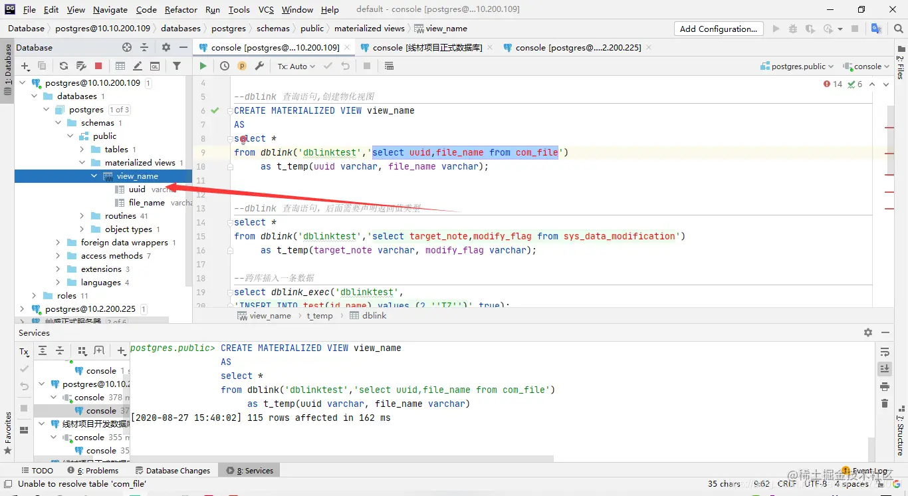
Task: Click CRLF line separator in status bar
Action: point(787,484)
